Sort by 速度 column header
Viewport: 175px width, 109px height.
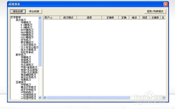89,17
